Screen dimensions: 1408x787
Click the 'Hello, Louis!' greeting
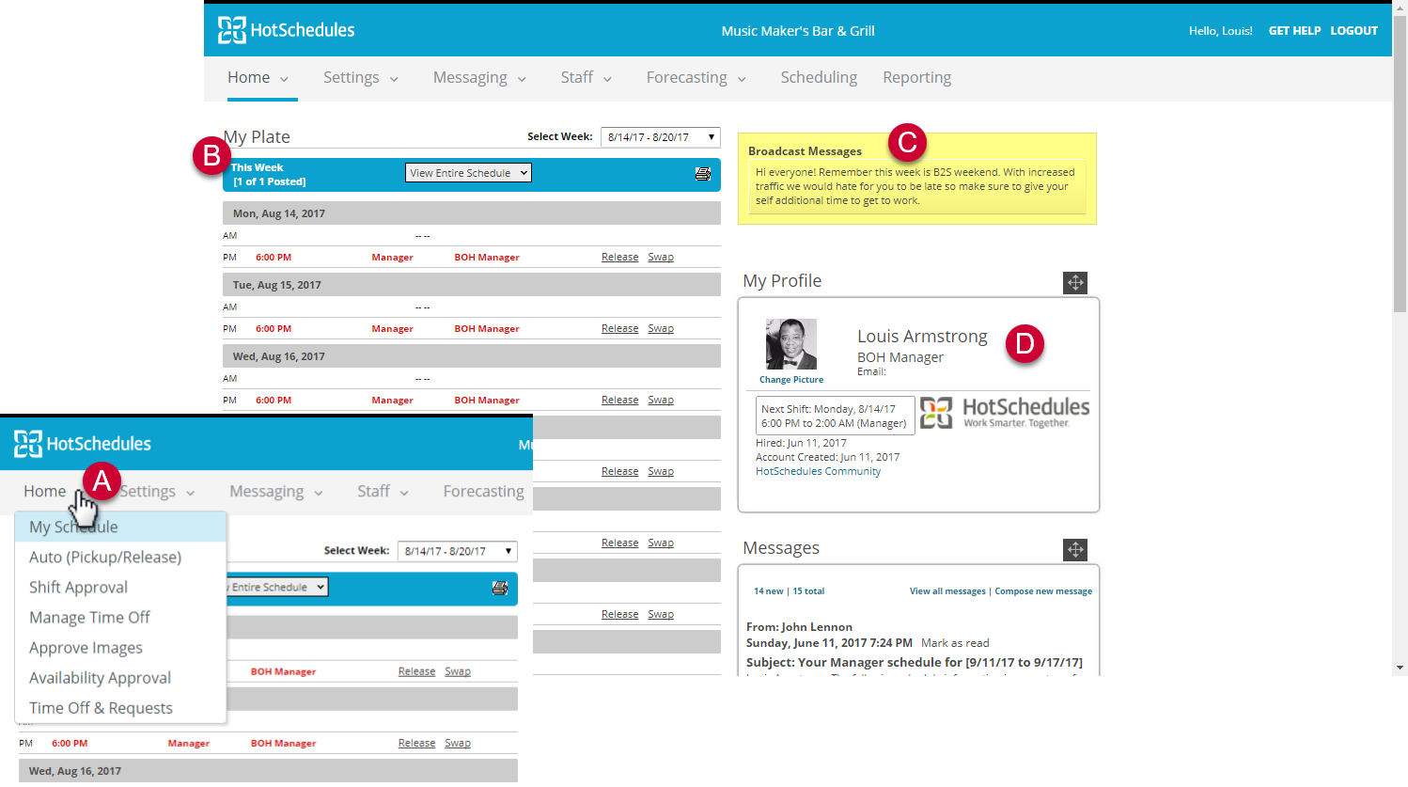(1220, 31)
